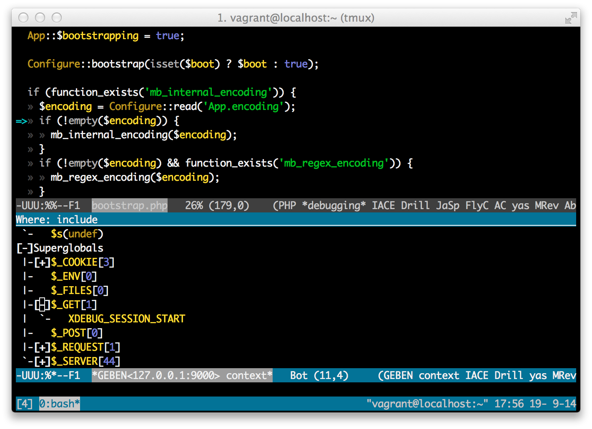Screen dimensions: 592x429
Task: Expand the [+] $_REQUEST[1] entry
Action: coord(42,347)
